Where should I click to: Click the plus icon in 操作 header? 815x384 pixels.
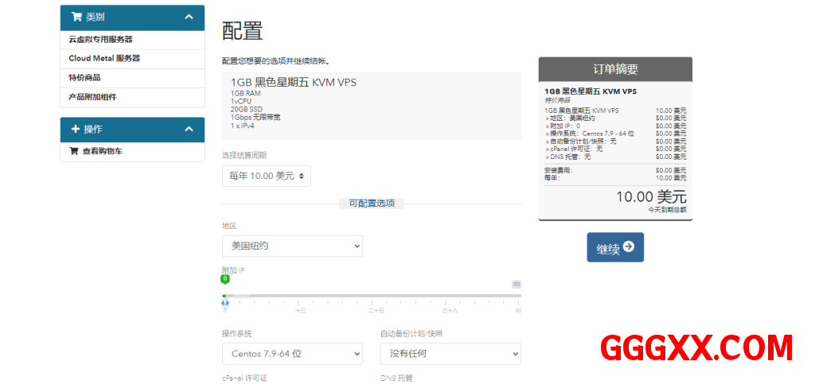pos(76,129)
